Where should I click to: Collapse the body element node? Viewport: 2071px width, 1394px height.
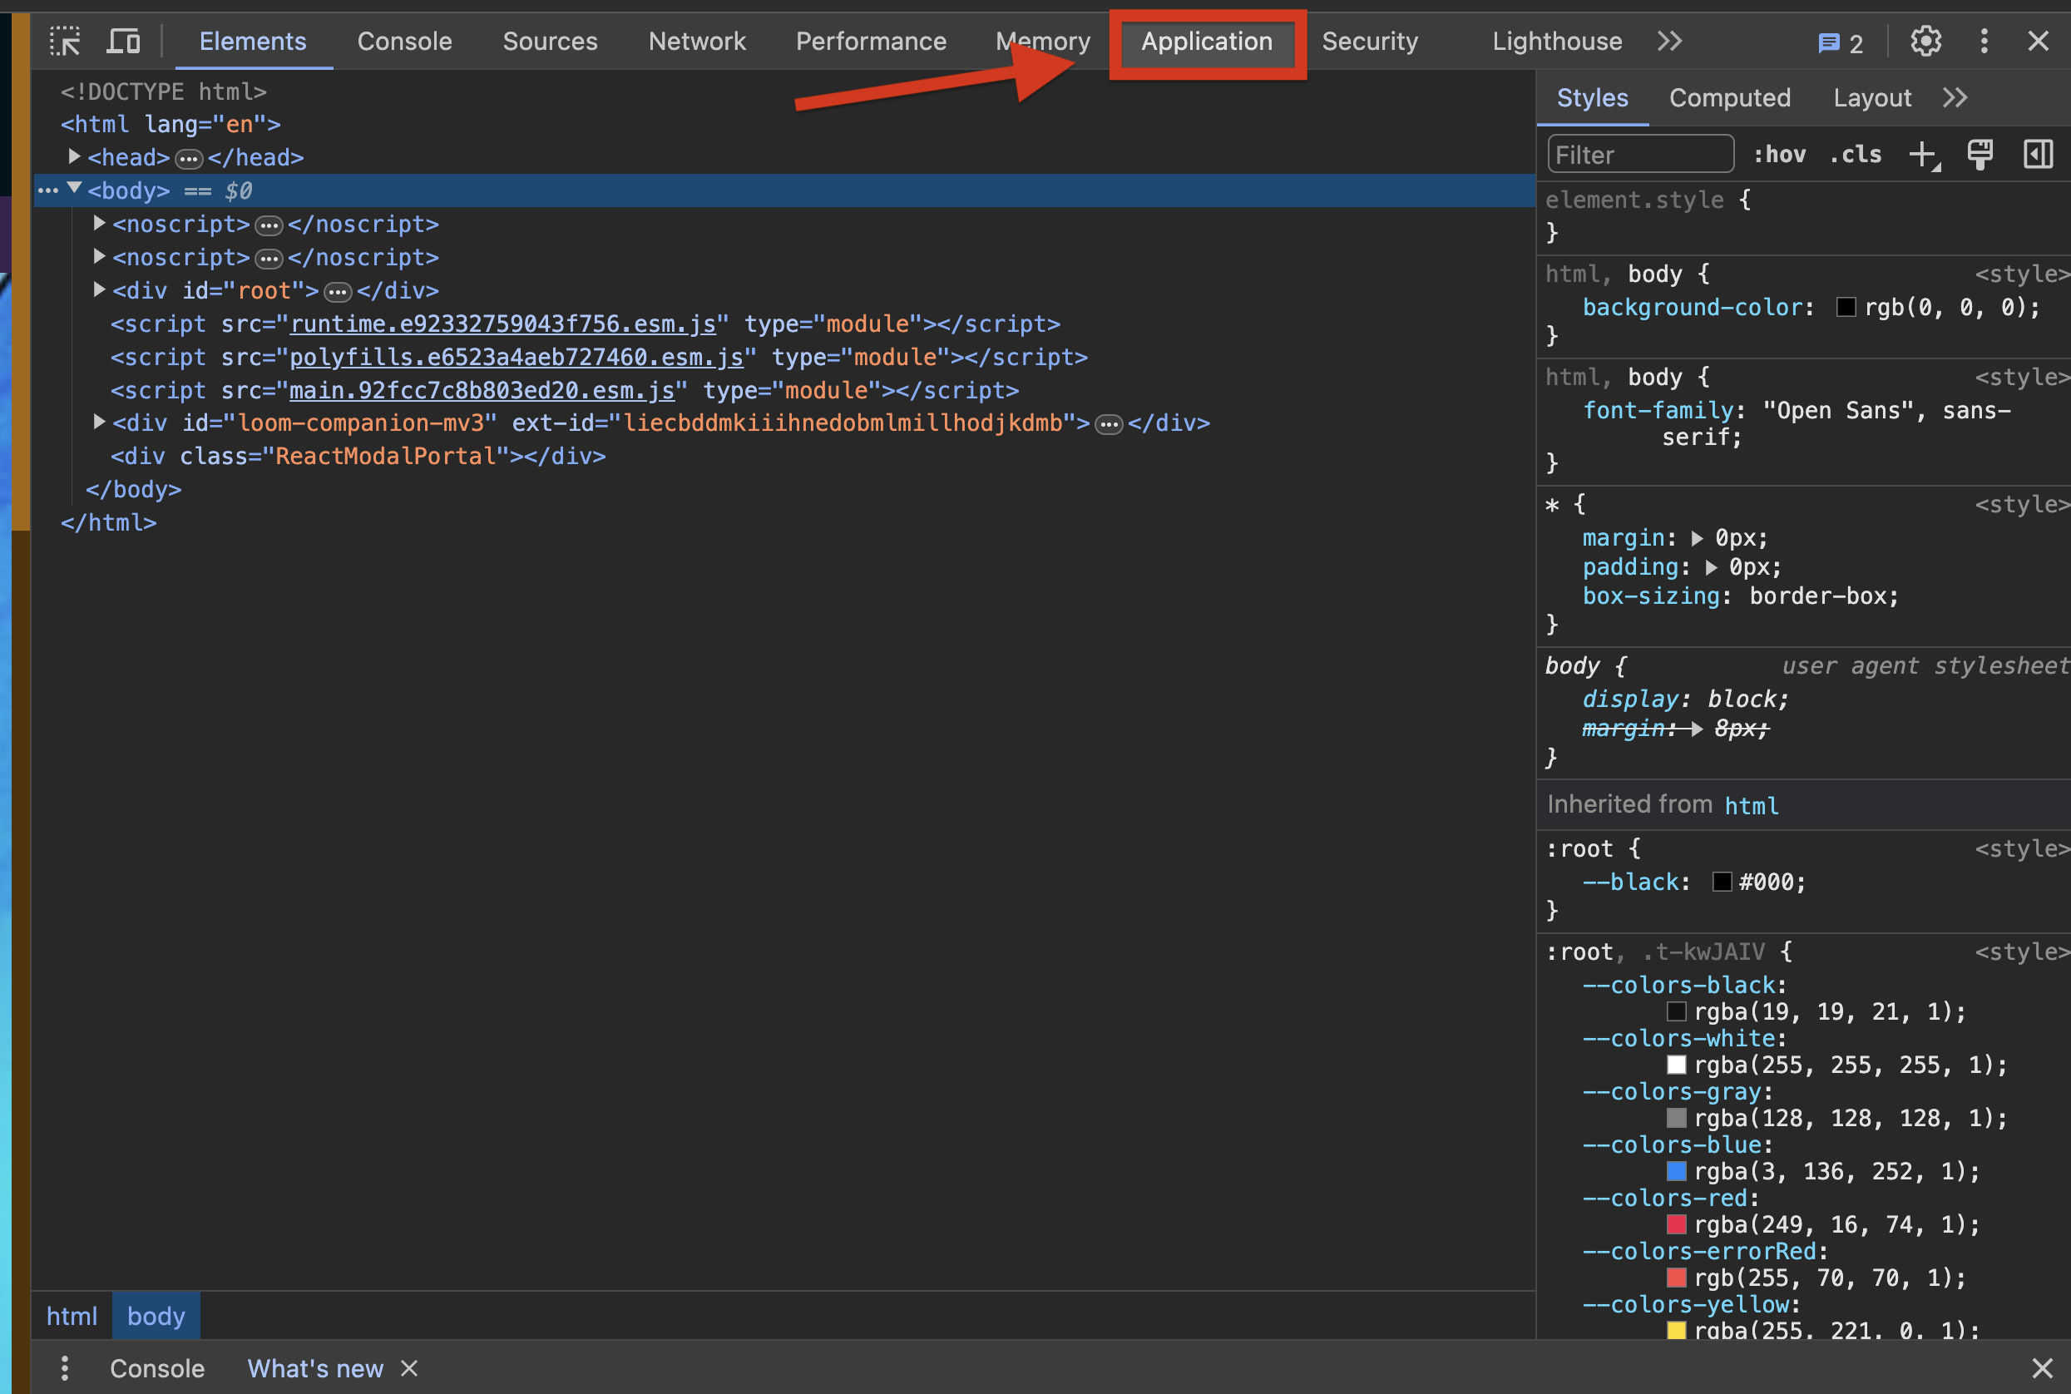(75, 189)
